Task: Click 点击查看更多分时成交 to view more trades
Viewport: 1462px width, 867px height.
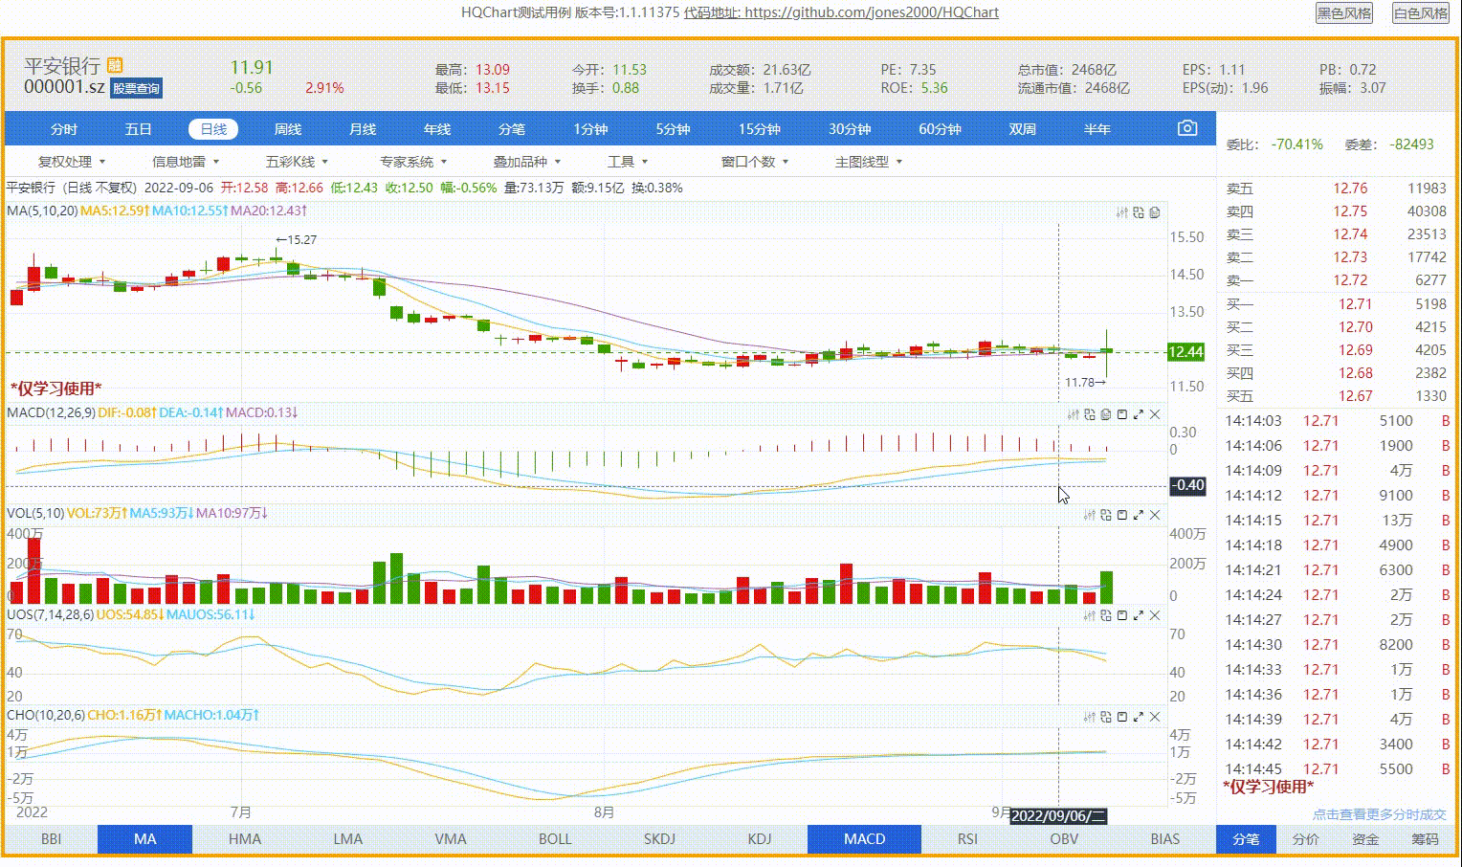Action: (1380, 812)
